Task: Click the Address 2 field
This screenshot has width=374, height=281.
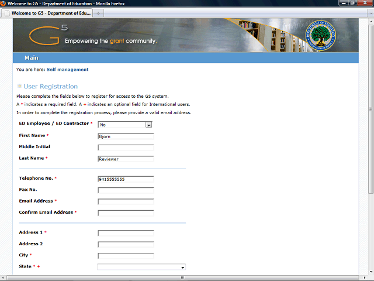Action: pos(126,245)
